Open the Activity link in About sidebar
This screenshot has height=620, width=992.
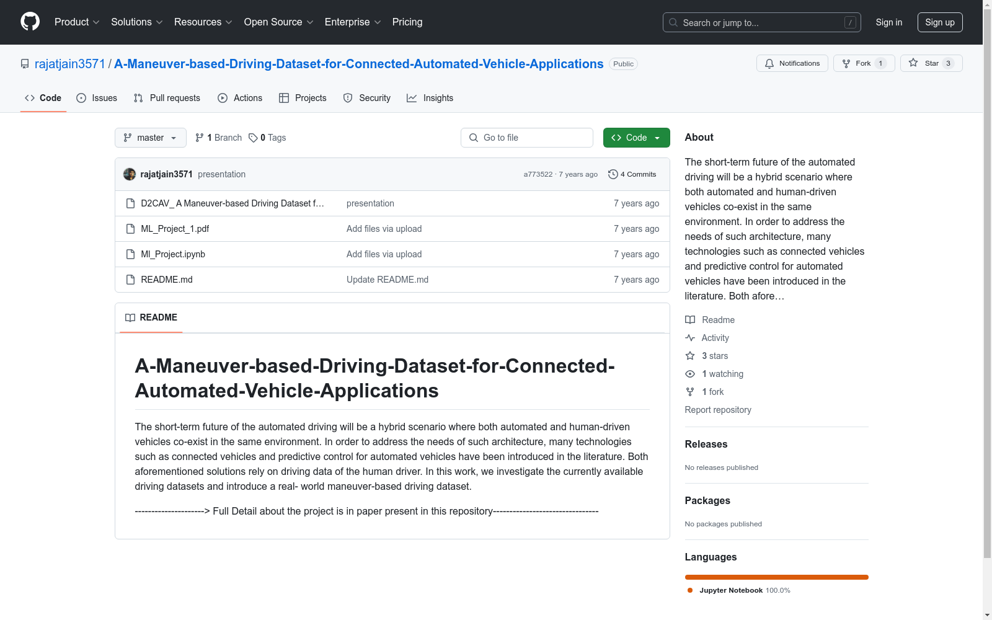pos(707,338)
